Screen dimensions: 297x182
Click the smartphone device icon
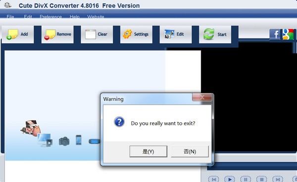(79, 140)
